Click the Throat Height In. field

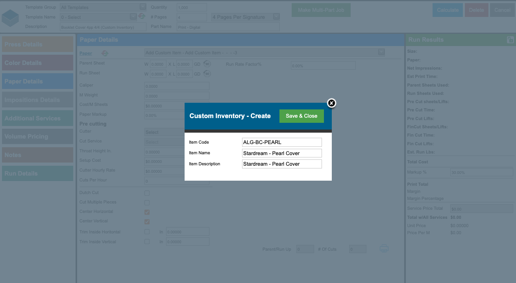(x=165, y=152)
